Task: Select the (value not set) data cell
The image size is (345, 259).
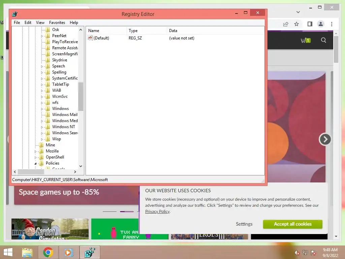Action: click(182, 38)
